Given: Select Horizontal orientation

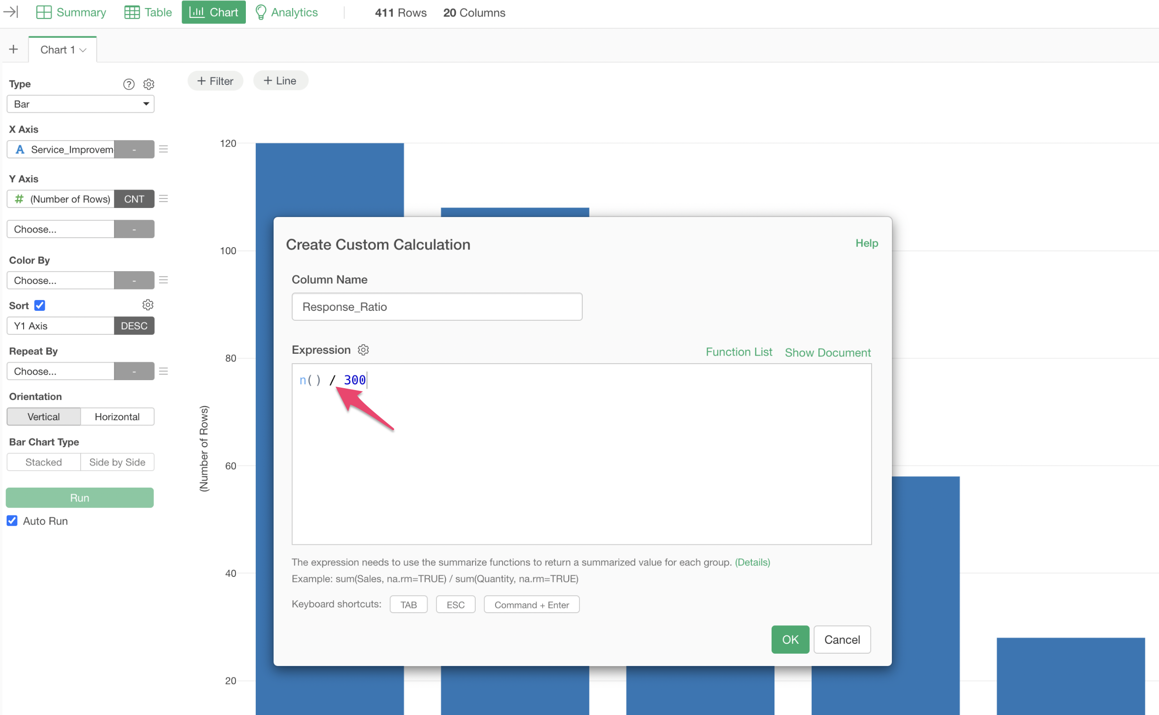Looking at the screenshot, I should click(x=117, y=416).
